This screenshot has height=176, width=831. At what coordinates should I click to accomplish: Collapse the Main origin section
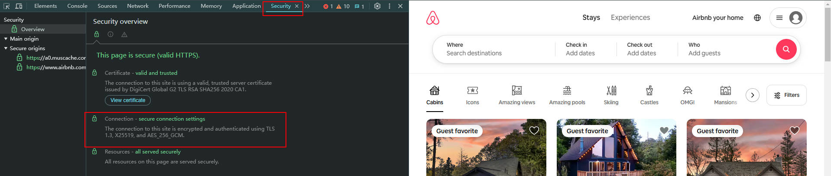(6, 39)
